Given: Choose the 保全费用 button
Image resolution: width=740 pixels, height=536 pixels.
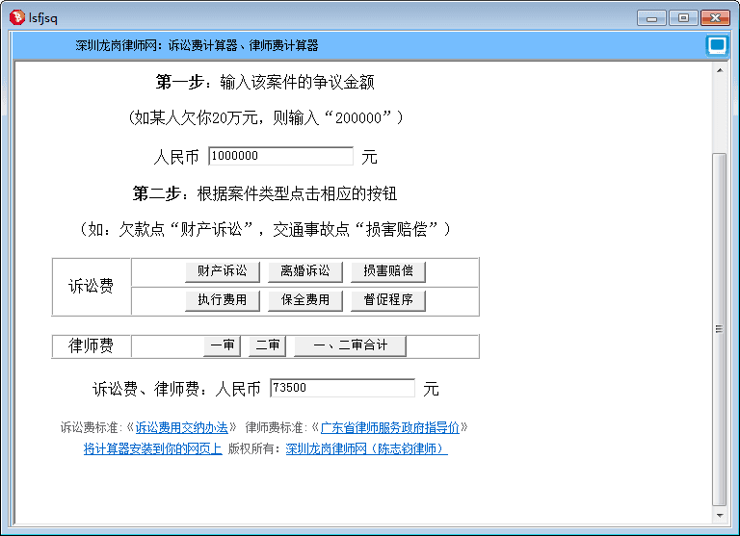Looking at the screenshot, I should click(x=305, y=300).
